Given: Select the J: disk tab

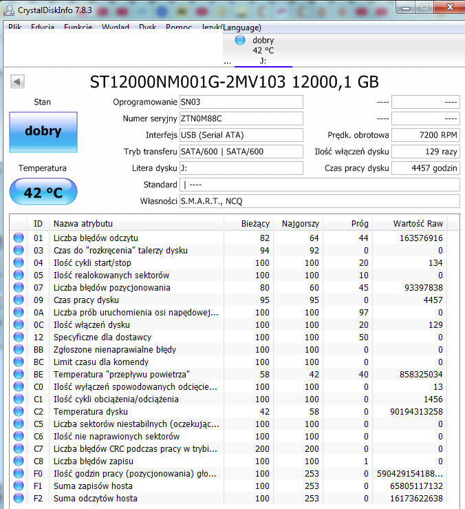Looking at the screenshot, I should pyautogui.click(x=263, y=50).
